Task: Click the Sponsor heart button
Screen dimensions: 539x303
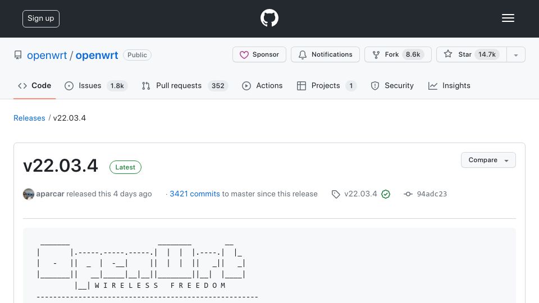Action: (x=259, y=54)
